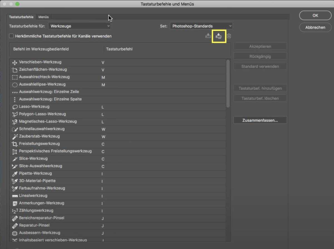Select the Tastaturbefehle tab

21,17
